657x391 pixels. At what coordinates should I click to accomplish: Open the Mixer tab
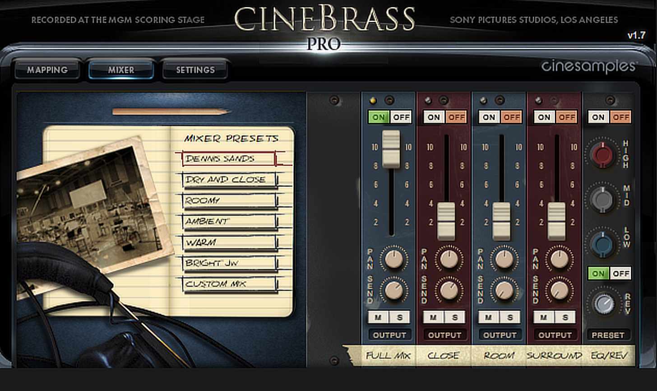121,70
